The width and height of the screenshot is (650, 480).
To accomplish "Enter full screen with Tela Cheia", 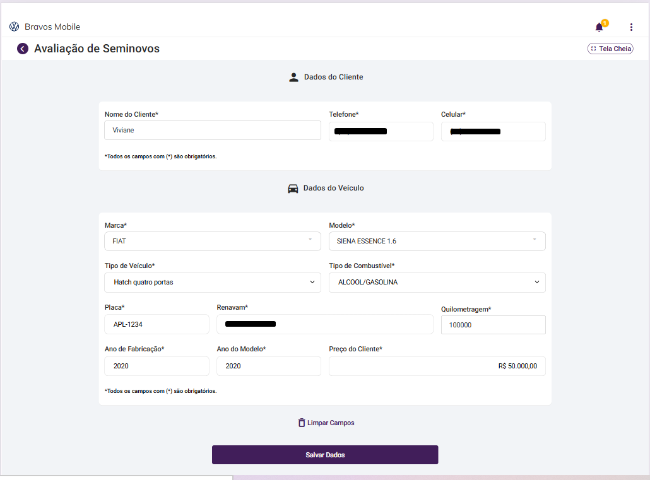I will (x=610, y=49).
